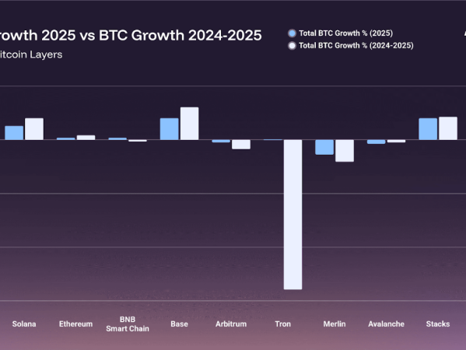Image resolution: width=466 pixels, height=350 pixels.
Task: Select Base's blue 2025 growth bar
Action: coord(170,129)
